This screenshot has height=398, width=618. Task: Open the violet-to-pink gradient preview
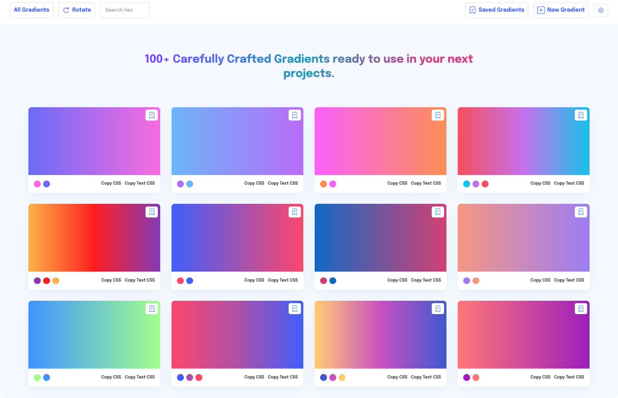[x=94, y=141]
